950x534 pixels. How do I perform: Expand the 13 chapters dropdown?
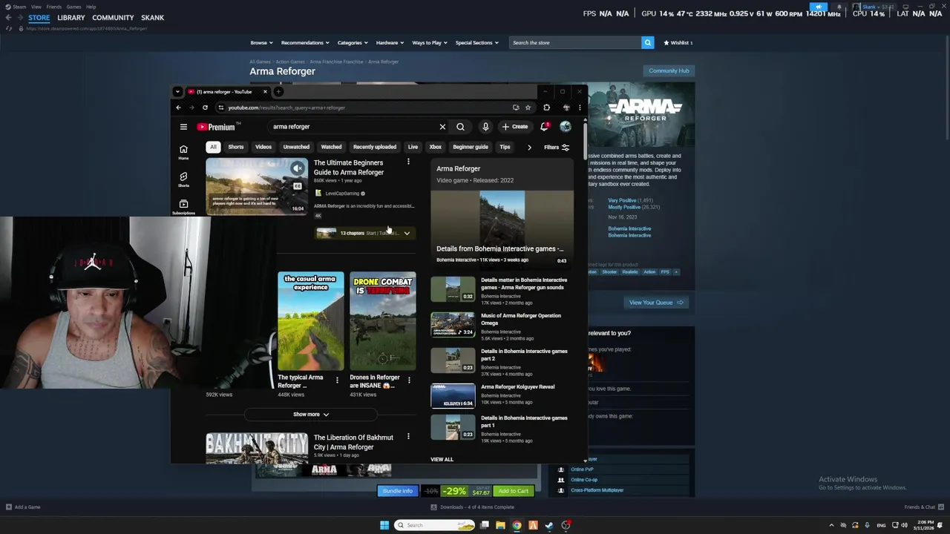tap(407, 233)
